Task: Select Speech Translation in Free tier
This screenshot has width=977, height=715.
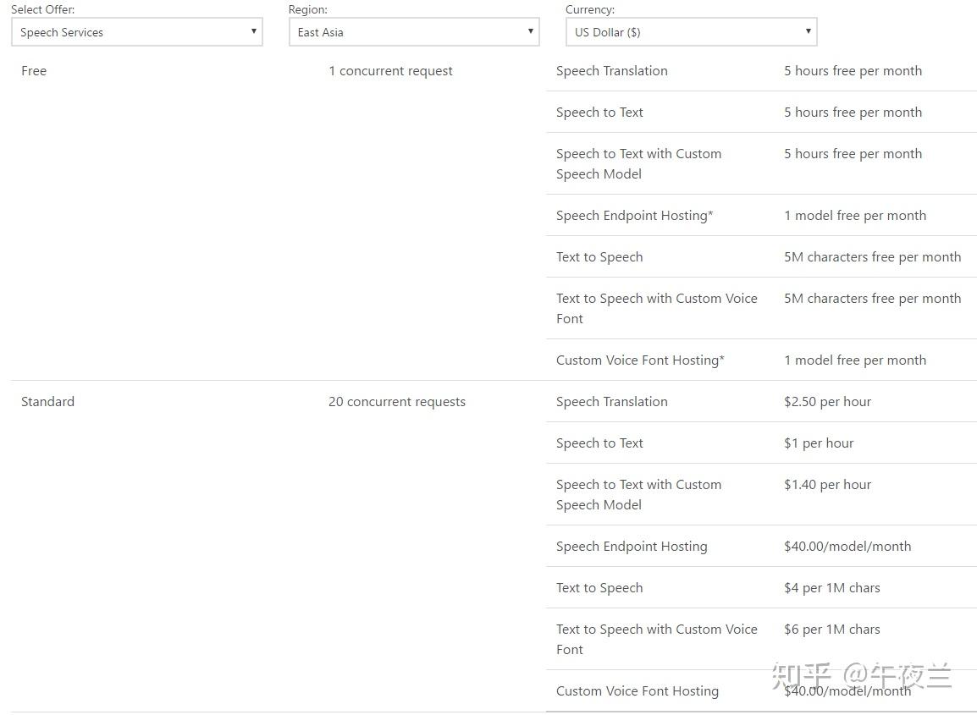Action: tap(611, 71)
